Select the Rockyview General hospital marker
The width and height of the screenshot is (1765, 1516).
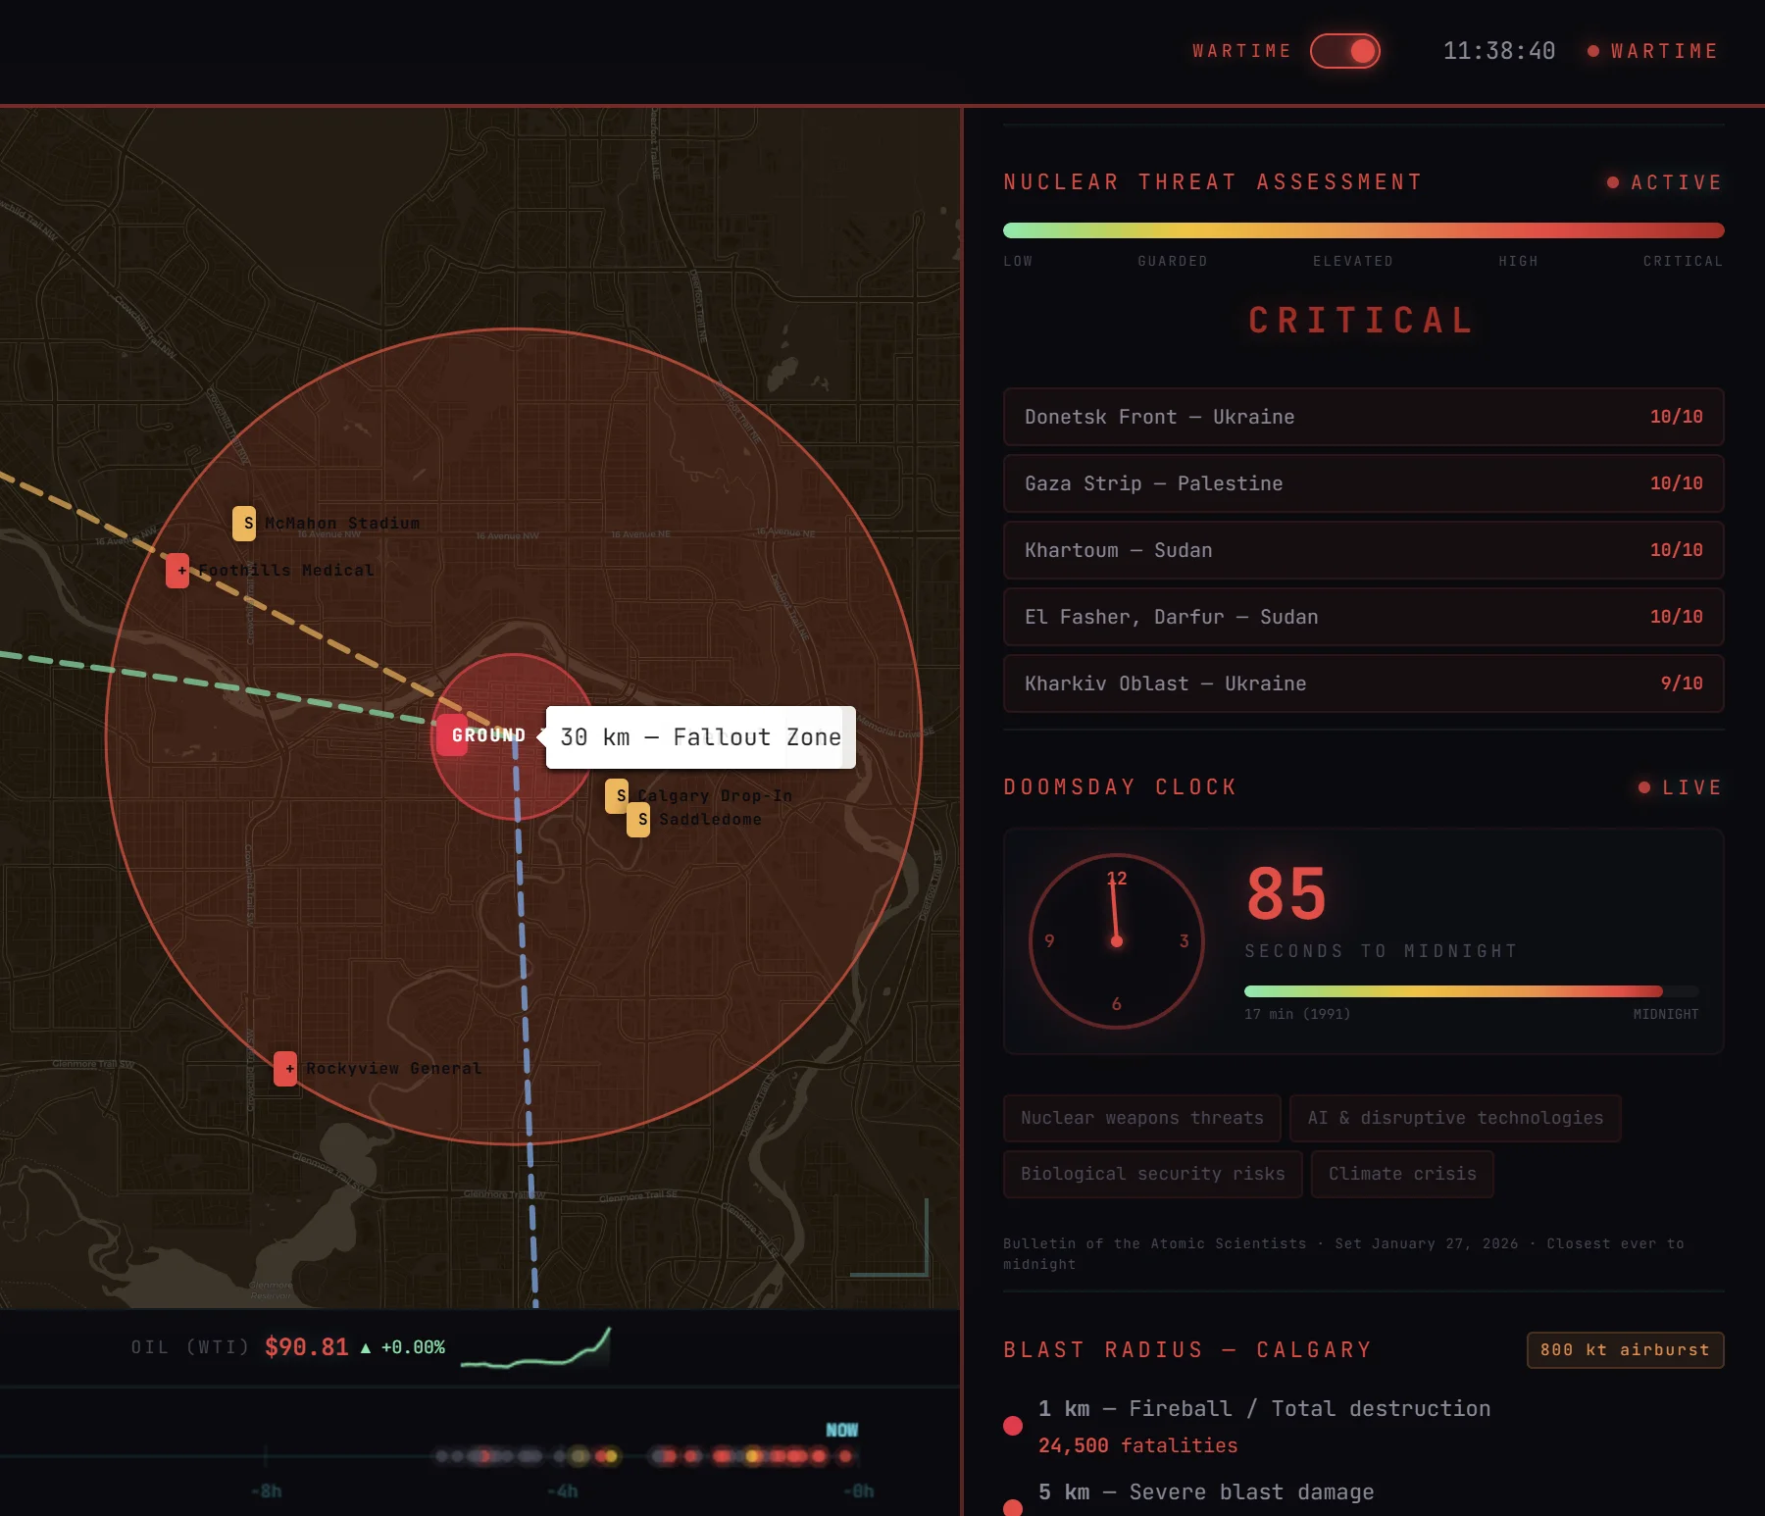pyautogui.click(x=285, y=1069)
